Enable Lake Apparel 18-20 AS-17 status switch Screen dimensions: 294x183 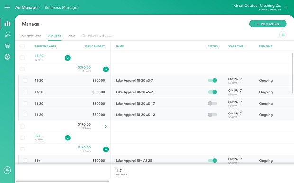click(x=212, y=104)
